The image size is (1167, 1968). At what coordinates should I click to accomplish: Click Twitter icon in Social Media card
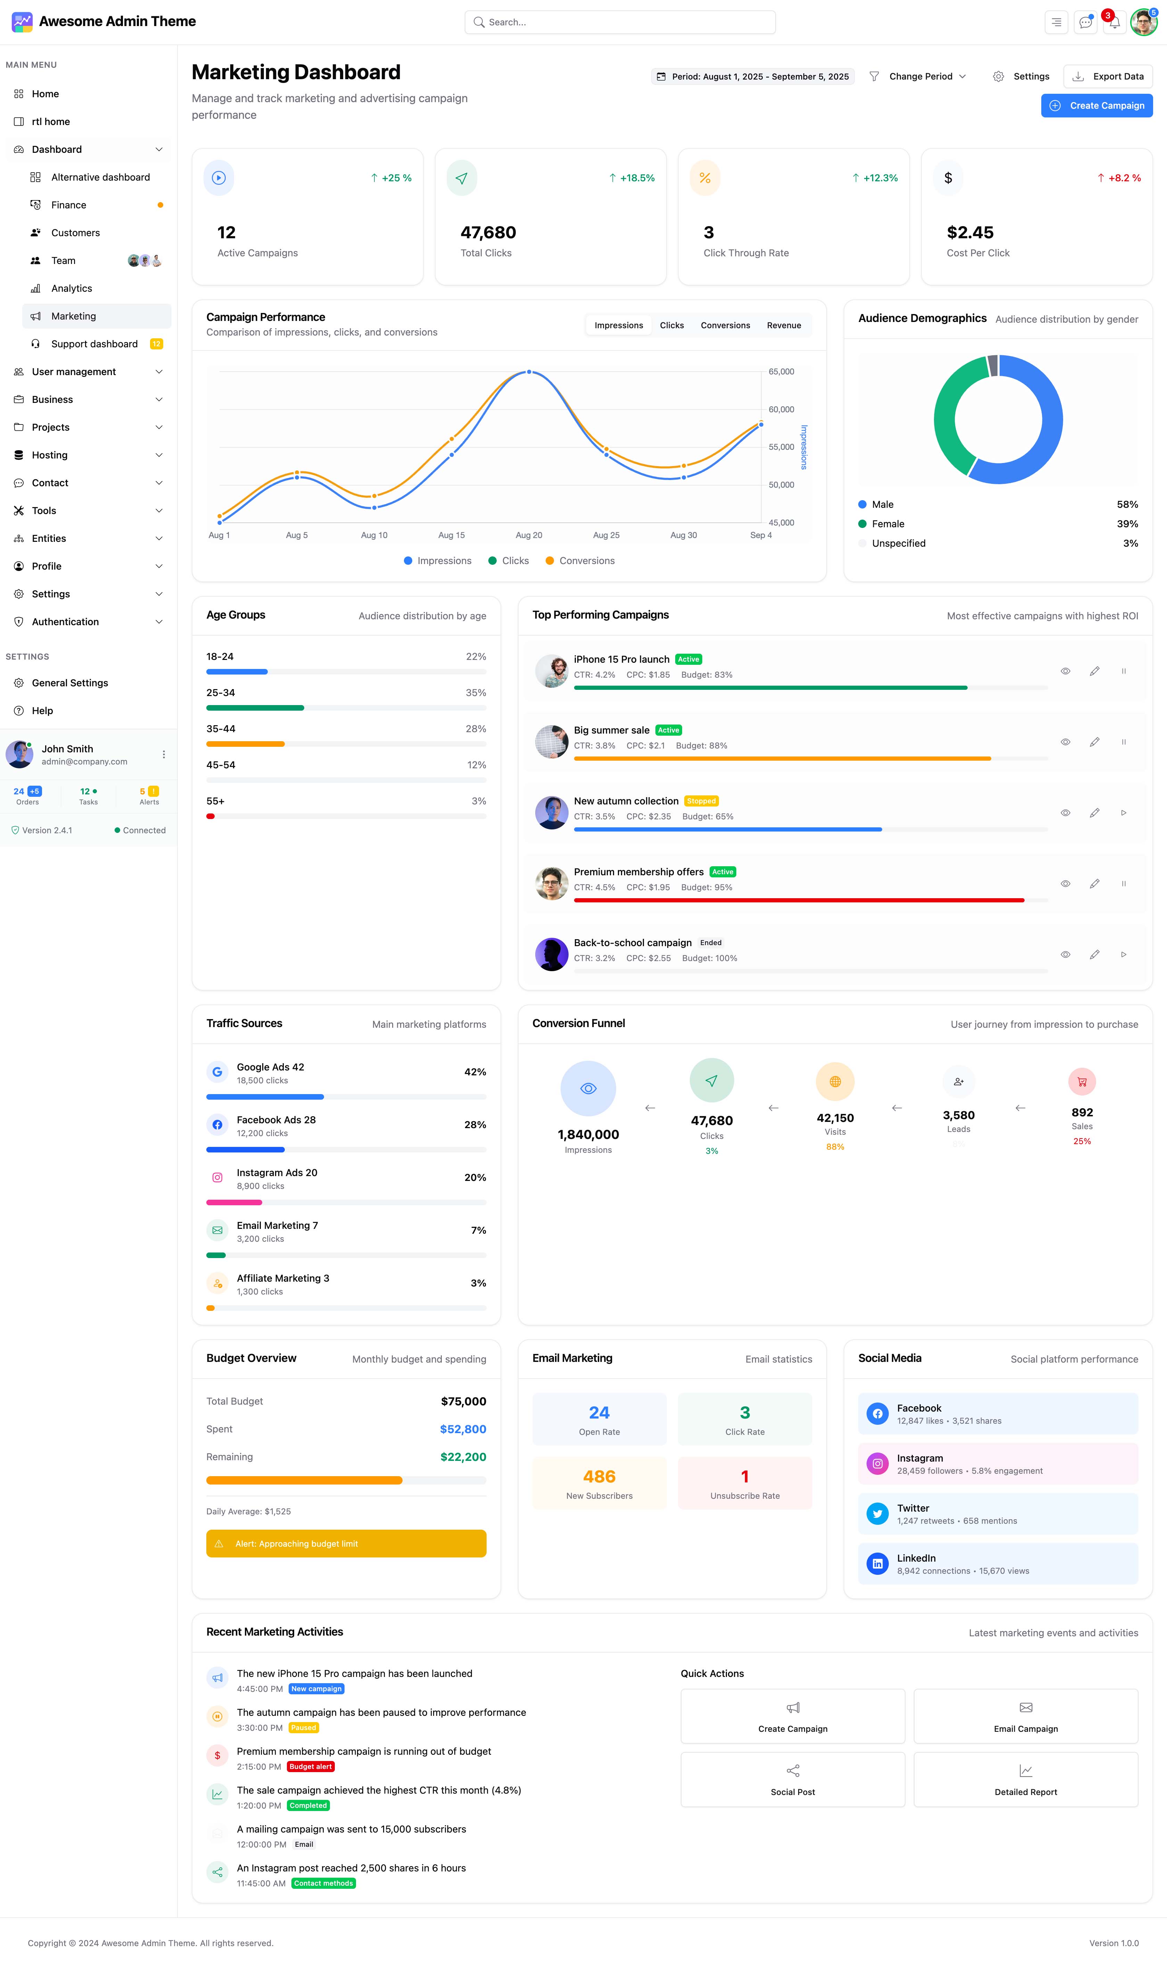click(877, 1514)
